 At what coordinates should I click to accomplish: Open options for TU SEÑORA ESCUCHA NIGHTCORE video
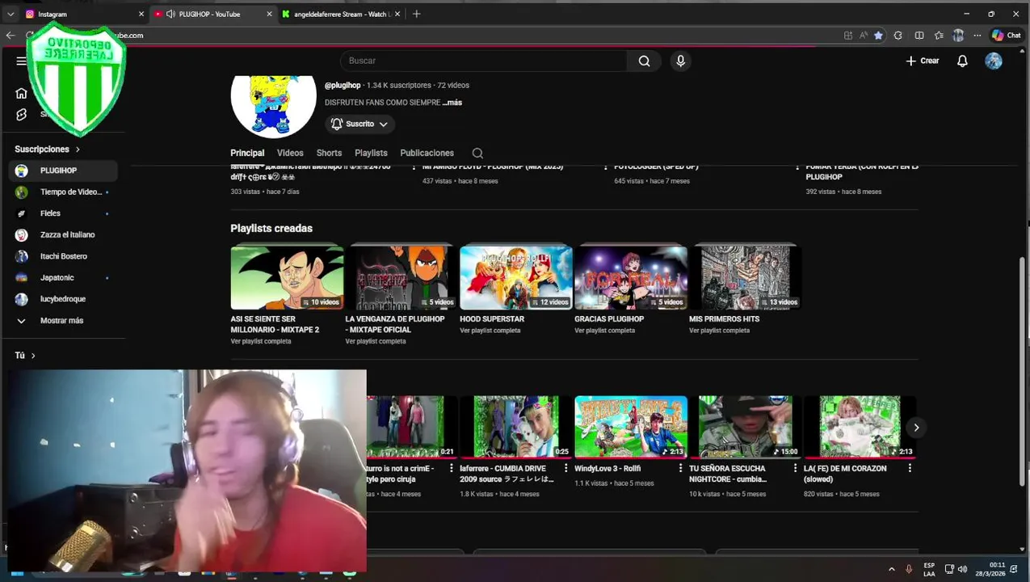(795, 468)
